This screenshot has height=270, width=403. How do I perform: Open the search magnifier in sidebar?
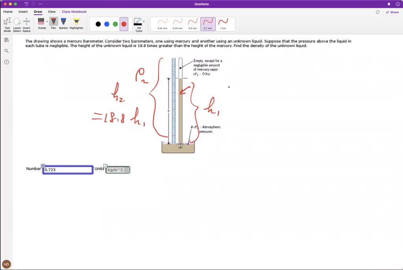coord(7,51)
